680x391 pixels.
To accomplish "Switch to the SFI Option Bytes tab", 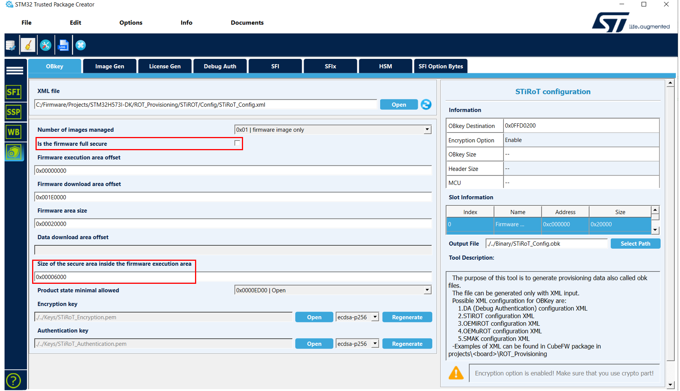I will point(441,66).
